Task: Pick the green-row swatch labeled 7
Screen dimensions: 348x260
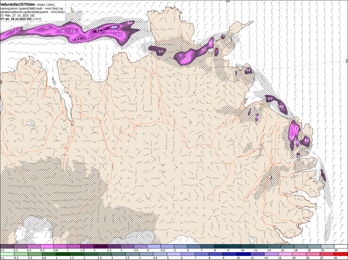Action: click(x=202, y=254)
